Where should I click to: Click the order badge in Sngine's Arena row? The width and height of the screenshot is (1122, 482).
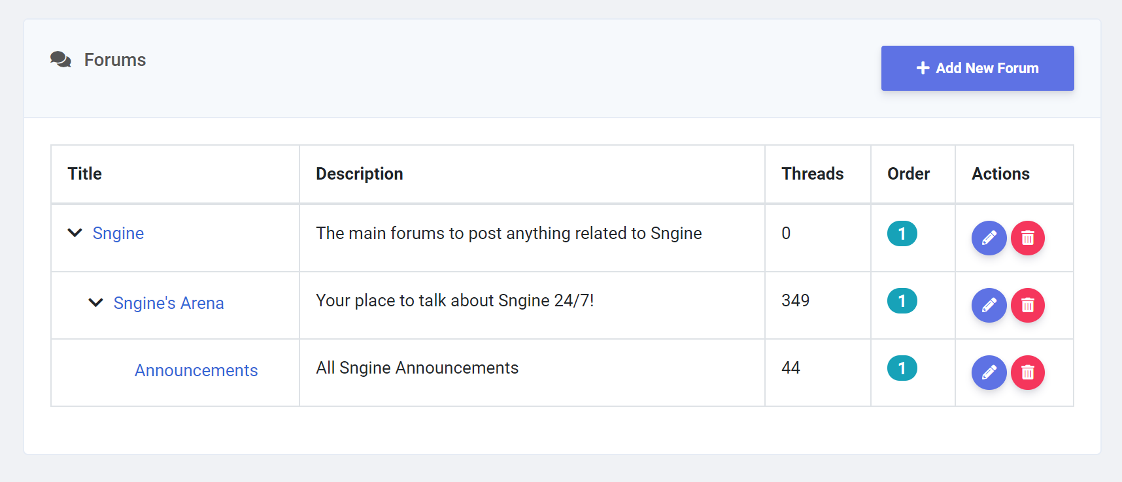click(902, 300)
